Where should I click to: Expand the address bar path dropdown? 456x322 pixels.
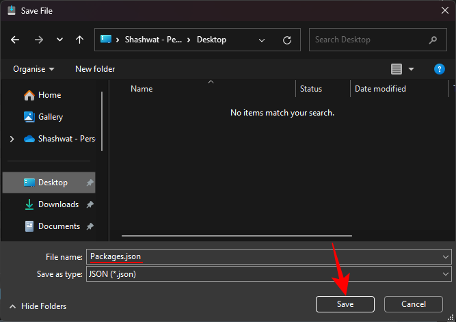(263, 40)
